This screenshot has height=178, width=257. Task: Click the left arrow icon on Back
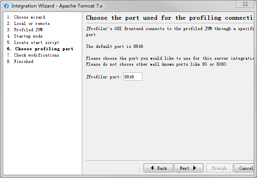pos(152,168)
